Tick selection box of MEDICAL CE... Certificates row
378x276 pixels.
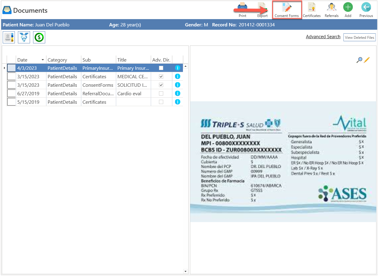click(12, 76)
